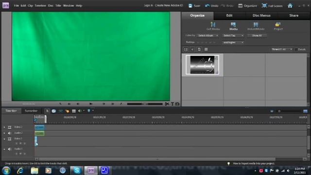Switch to Full Screen view
The image size is (311, 175).
[x=272, y=6]
